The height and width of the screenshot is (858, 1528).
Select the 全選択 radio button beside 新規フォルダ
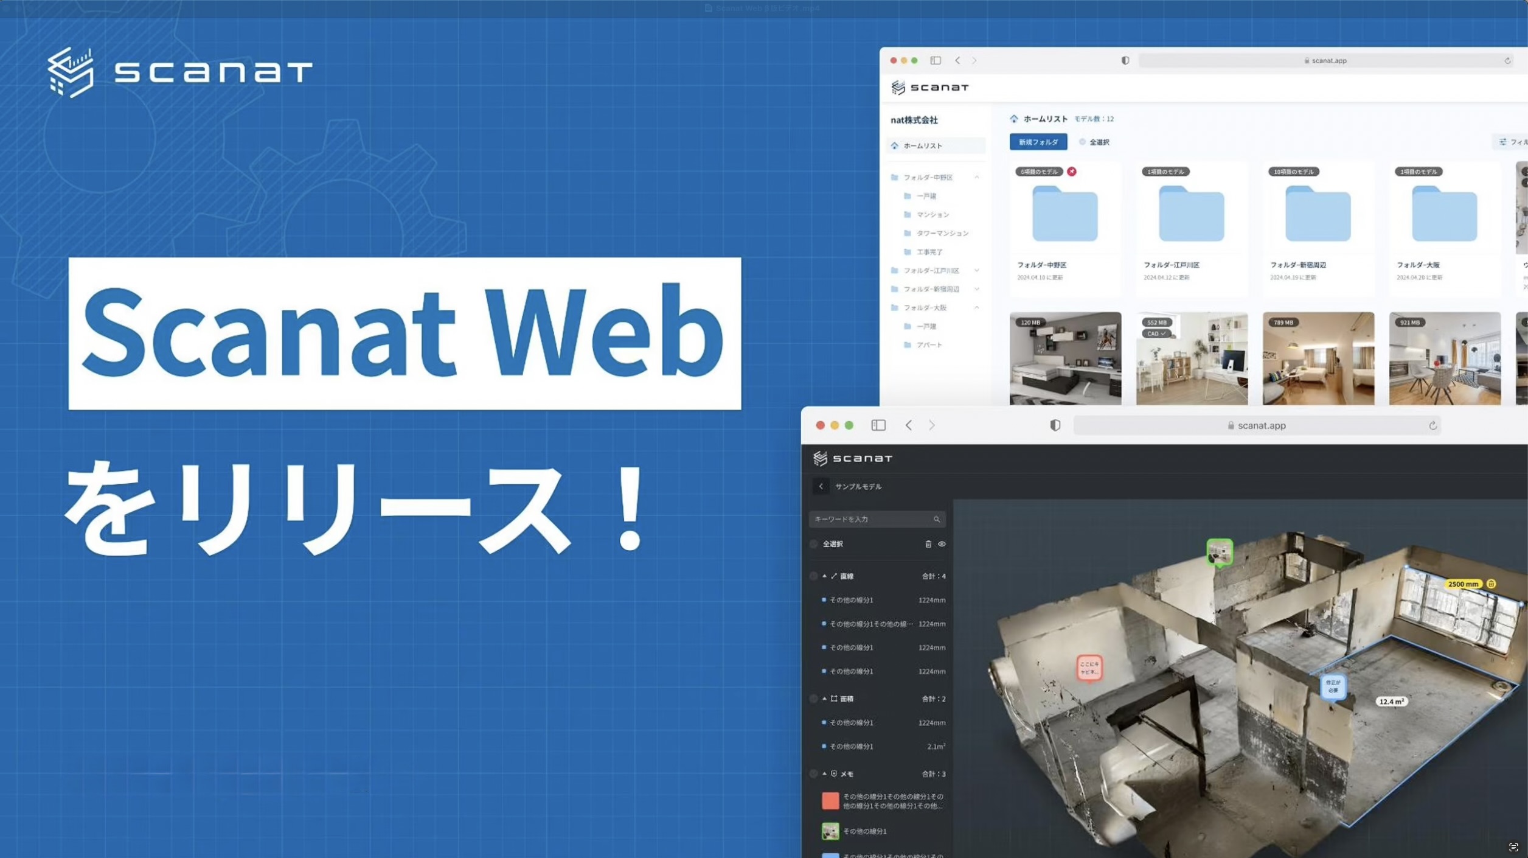1082,142
